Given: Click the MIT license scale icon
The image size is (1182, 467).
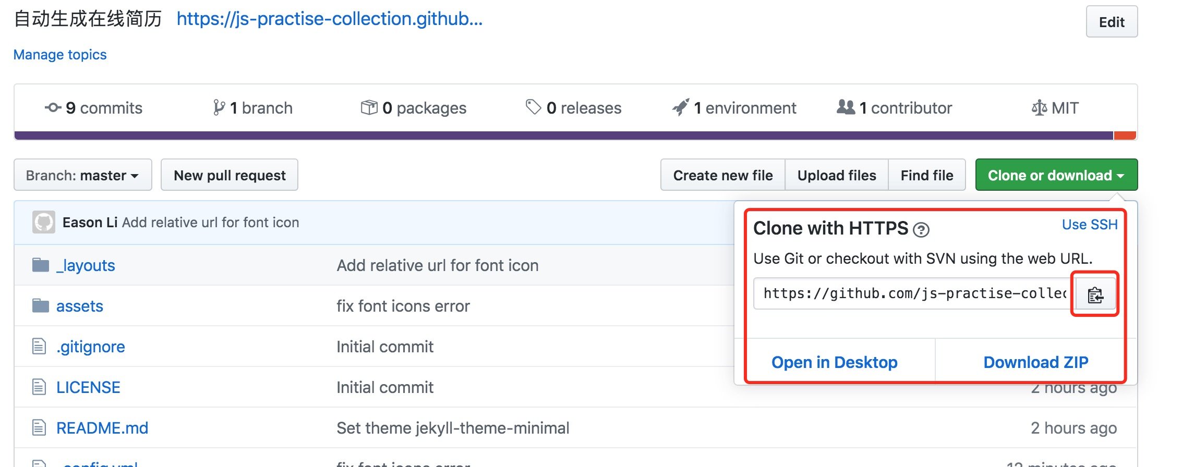Looking at the screenshot, I should click(1039, 108).
